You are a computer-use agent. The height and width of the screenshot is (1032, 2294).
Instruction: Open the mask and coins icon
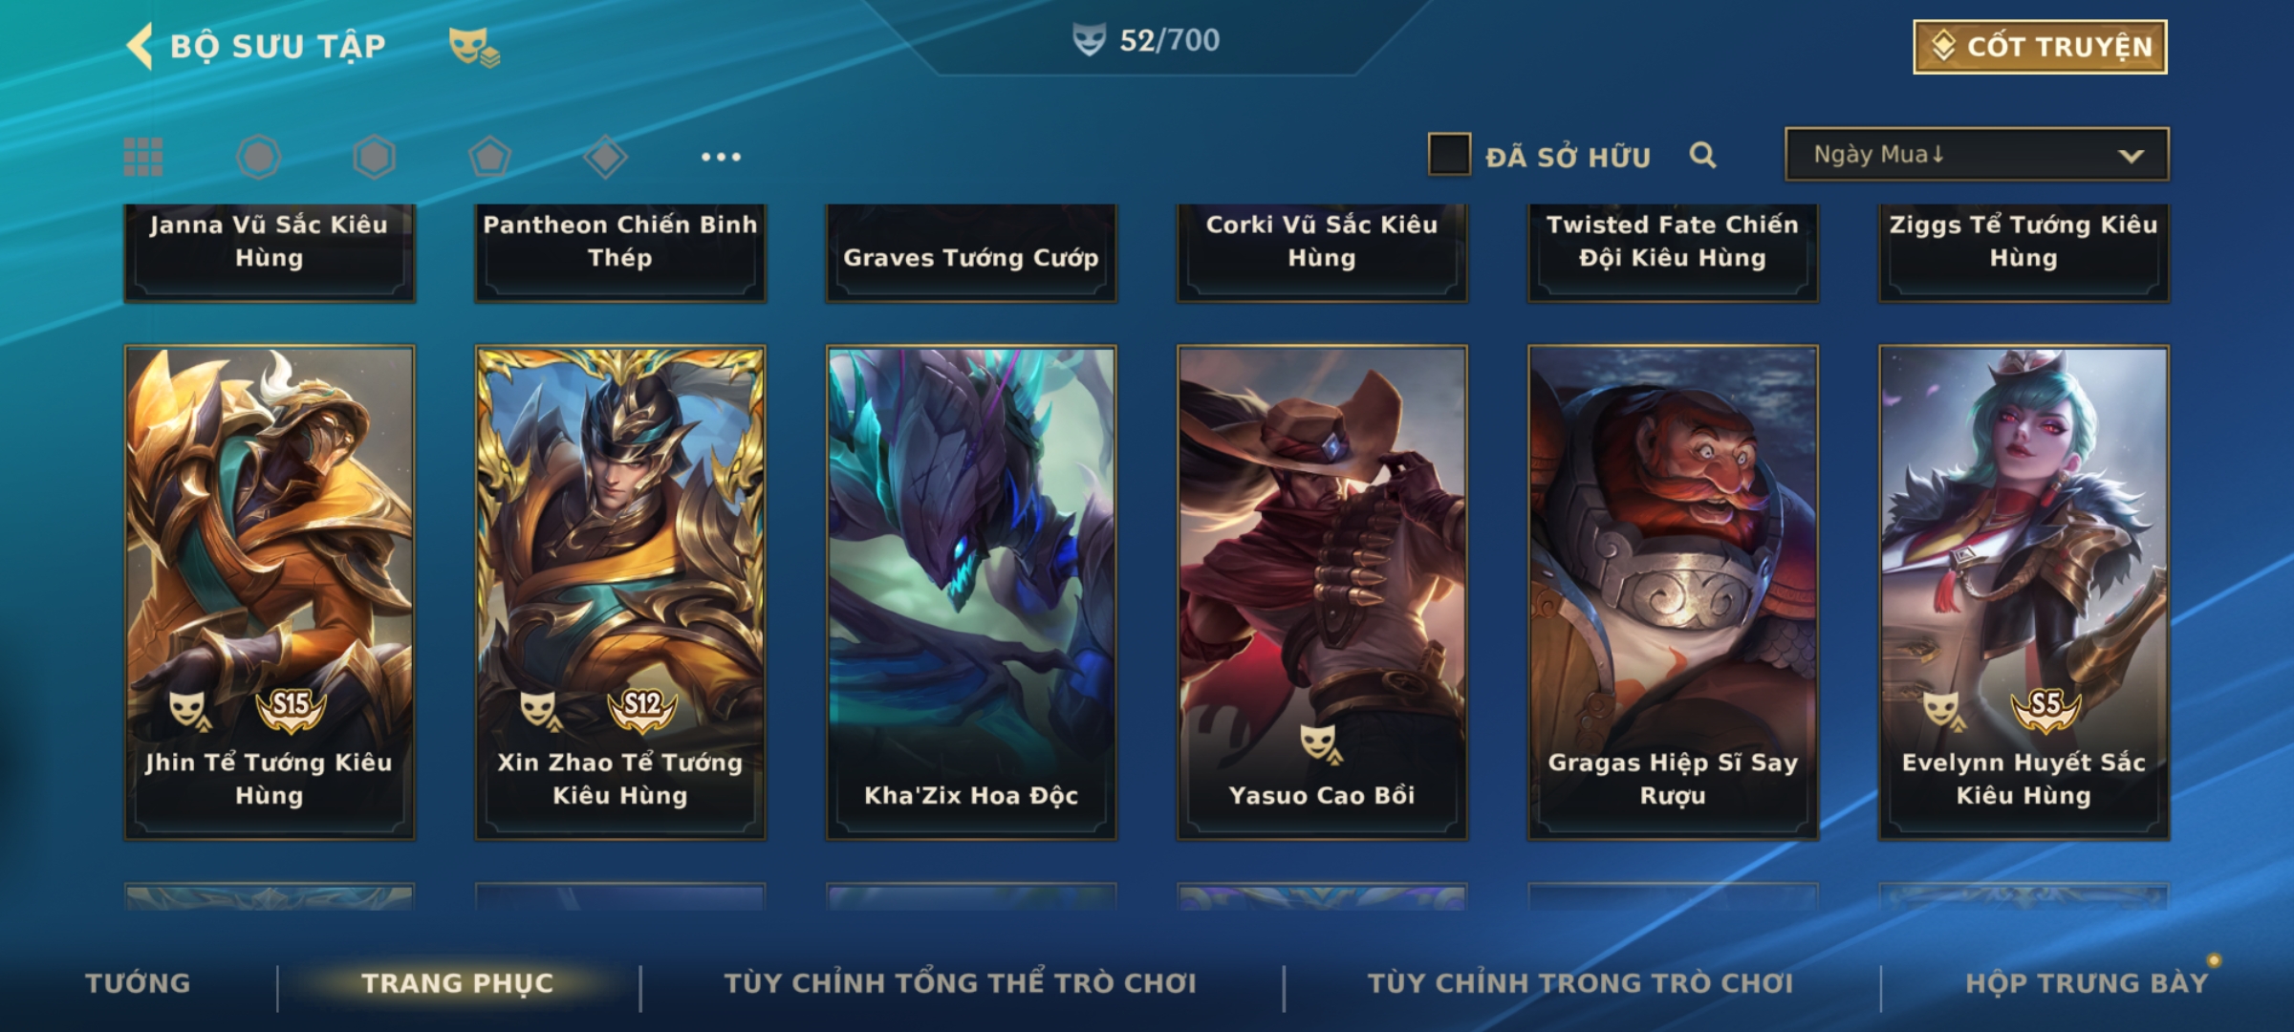click(474, 46)
